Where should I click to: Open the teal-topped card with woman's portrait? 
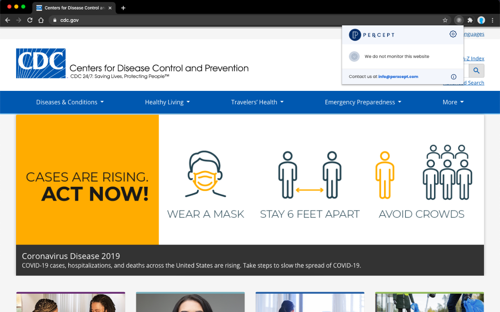[190, 302]
